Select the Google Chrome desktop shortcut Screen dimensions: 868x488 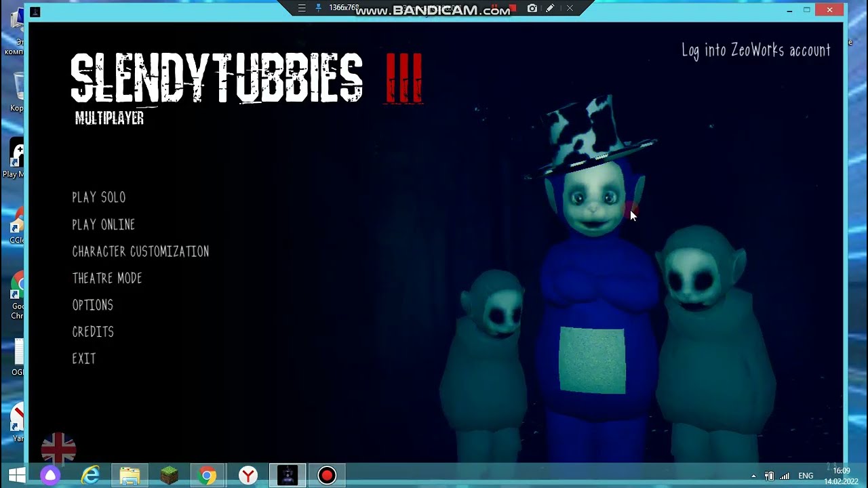pyautogui.click(x=16, y=296)
